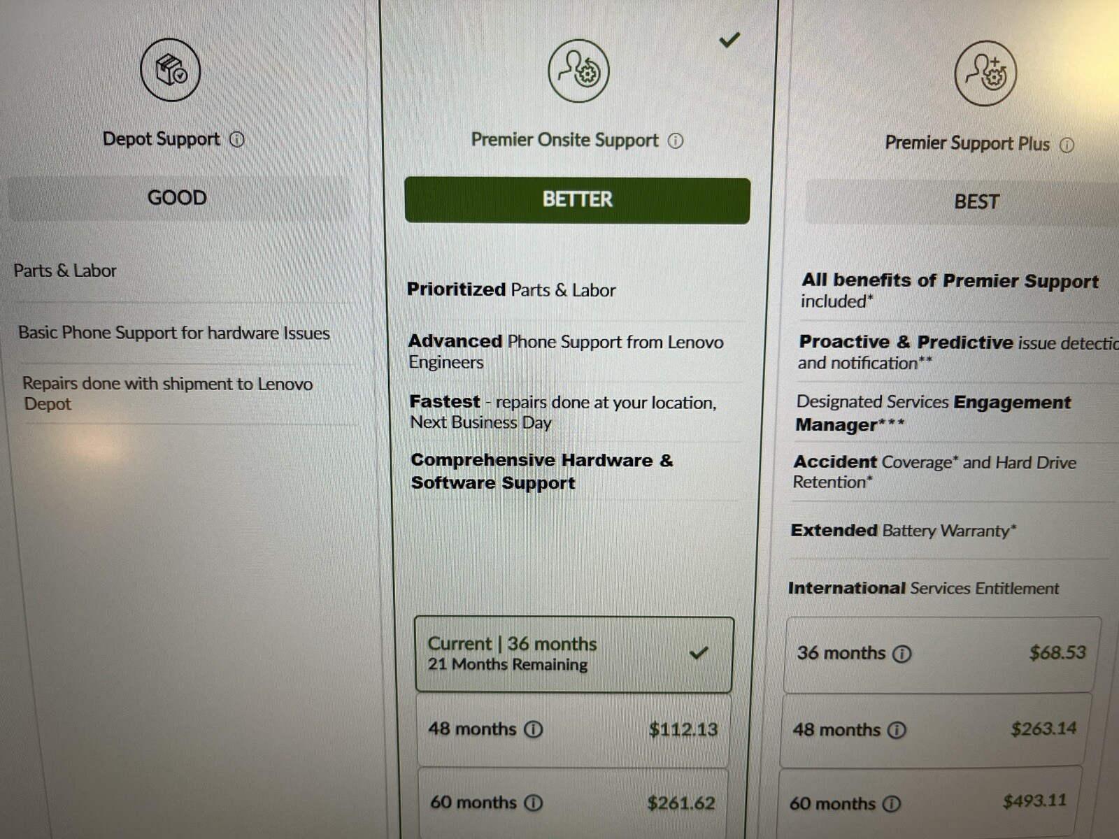The image size is (1119, 839).
Task: Open info icon beside Premier Support Plus
Action: 1067,145
